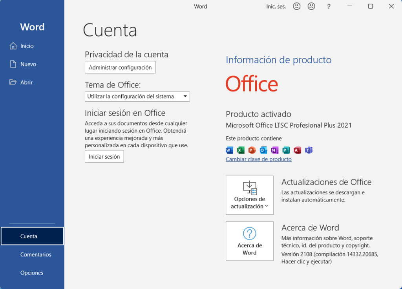Open the Tema de Office dropdown
The height and width of the screenshot is (289, 402).
coord(137,97)
